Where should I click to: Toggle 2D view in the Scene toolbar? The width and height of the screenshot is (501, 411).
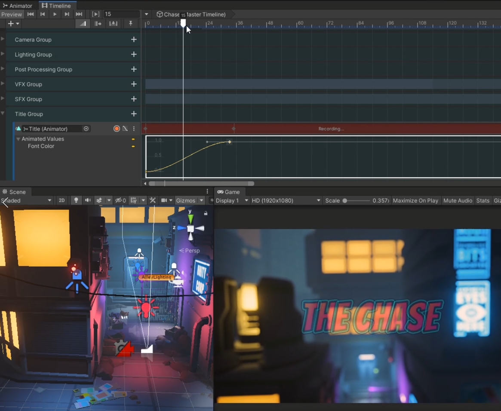pyautogui.click(x=61, y=200)
